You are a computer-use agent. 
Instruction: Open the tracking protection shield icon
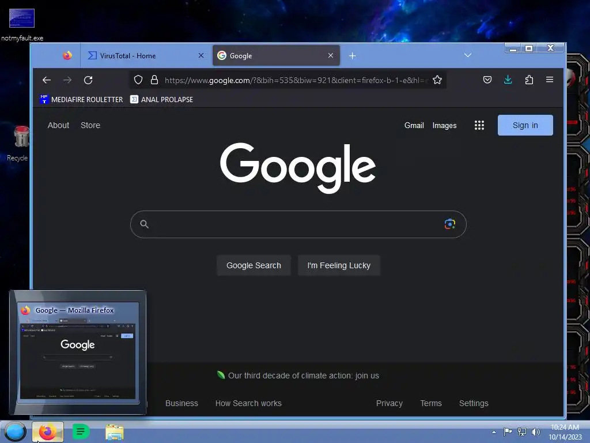138,80
